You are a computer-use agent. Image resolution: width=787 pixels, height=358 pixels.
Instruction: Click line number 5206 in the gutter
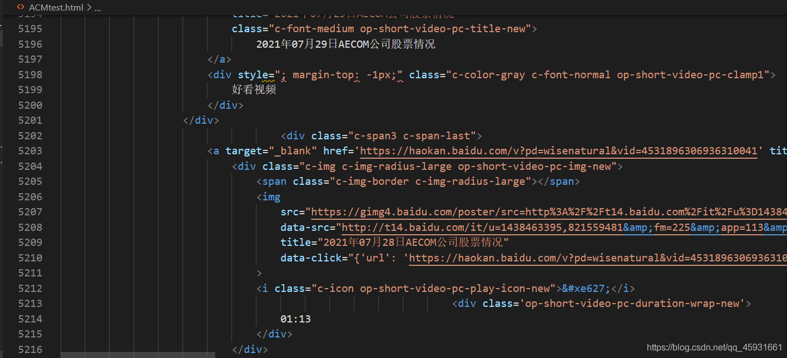[x=30, y=197]
